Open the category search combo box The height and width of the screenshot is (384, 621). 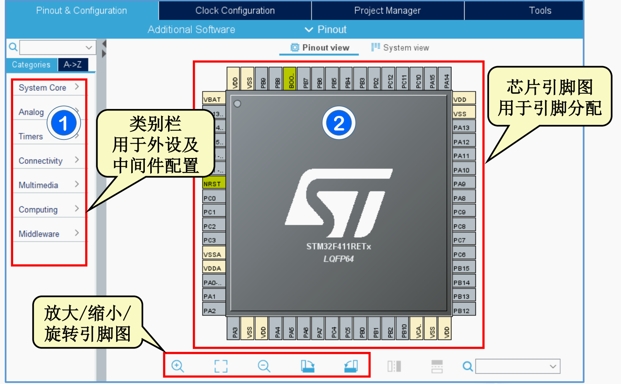point(89,48)
